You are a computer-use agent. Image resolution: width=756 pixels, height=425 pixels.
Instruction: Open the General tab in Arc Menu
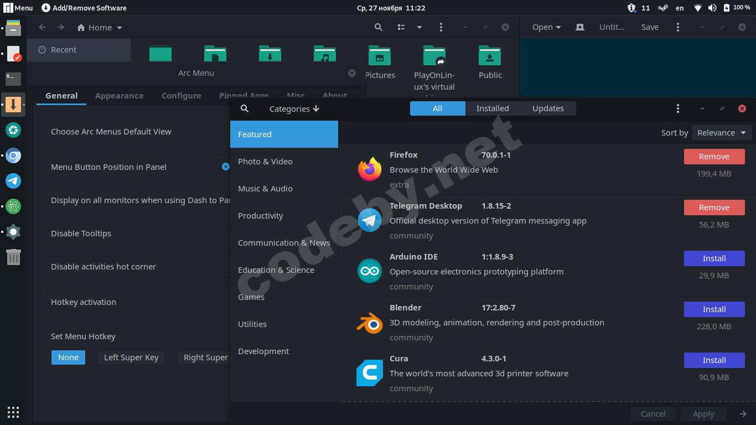coord(61,96)
